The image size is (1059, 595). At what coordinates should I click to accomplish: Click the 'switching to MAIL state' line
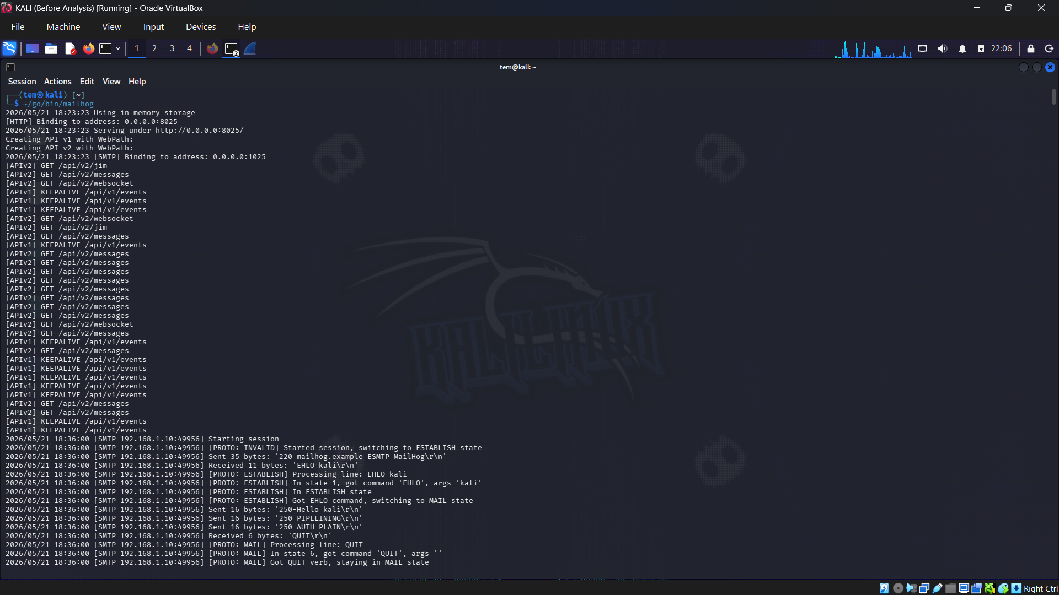coord(239,501)
